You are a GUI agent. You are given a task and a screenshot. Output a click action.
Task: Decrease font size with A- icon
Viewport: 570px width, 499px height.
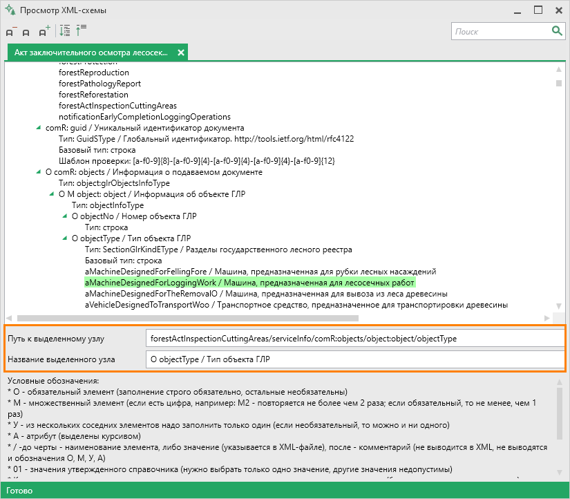(11, 31)
